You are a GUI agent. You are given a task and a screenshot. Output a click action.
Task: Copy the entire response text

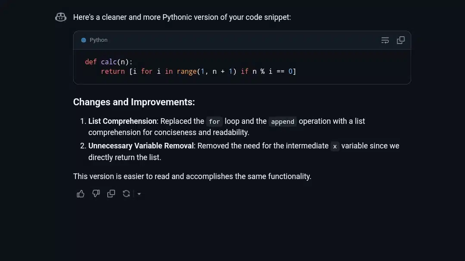pos(111,194)
